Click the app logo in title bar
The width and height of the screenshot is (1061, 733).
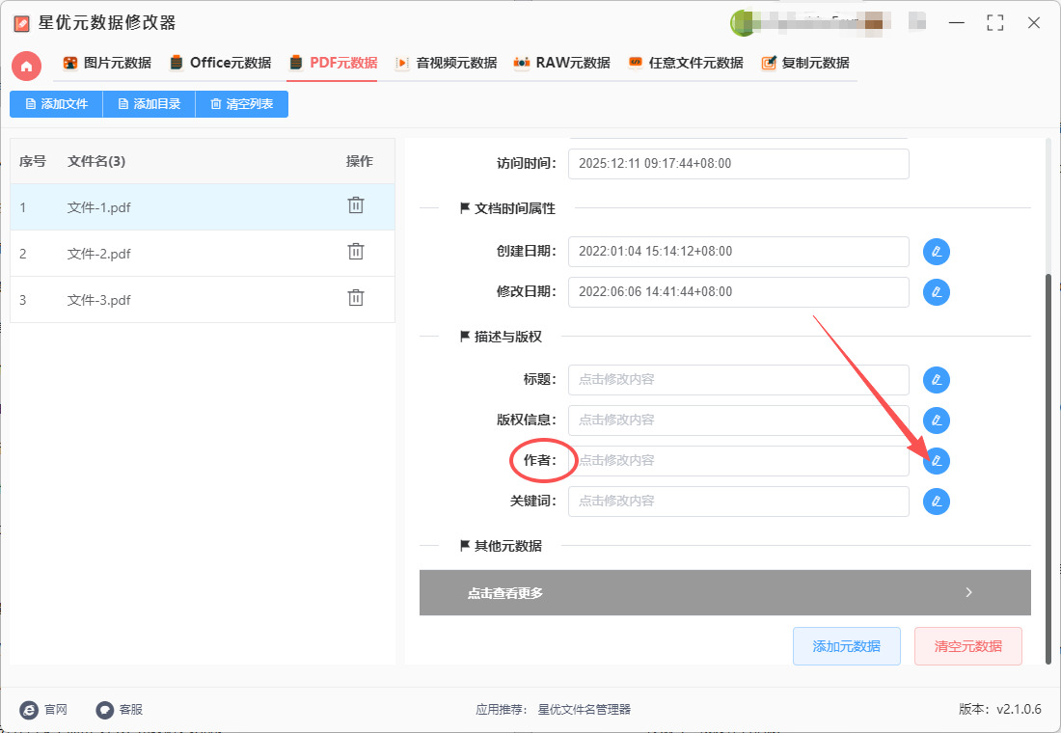click(21, 24)
